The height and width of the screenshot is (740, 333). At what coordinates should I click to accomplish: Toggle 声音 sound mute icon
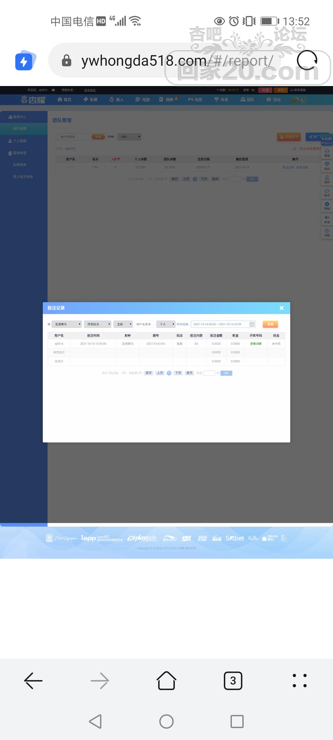[327, 220]
